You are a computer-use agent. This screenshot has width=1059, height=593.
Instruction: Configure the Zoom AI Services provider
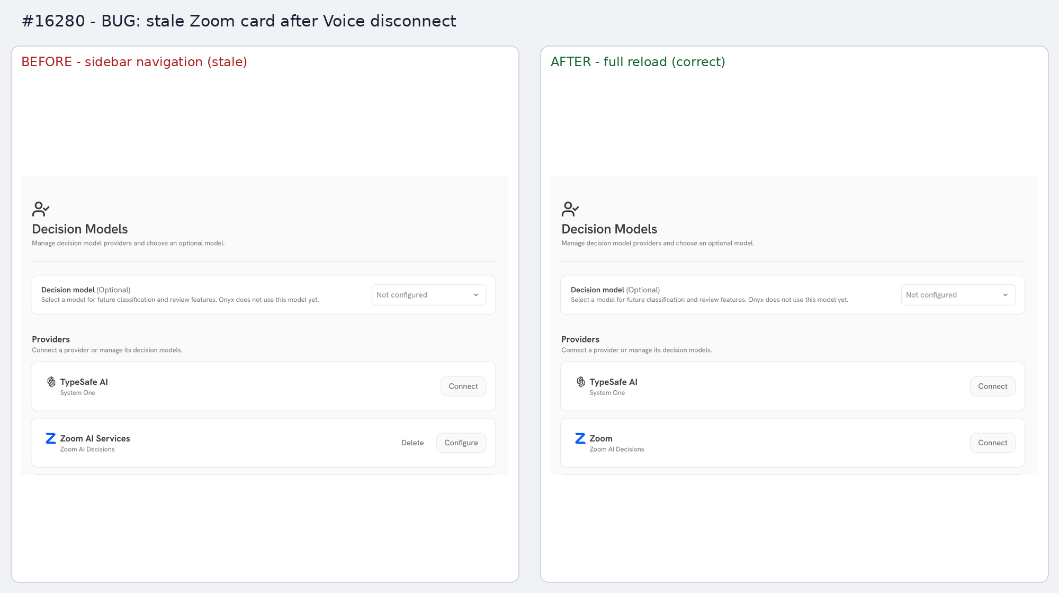(461, 443)
